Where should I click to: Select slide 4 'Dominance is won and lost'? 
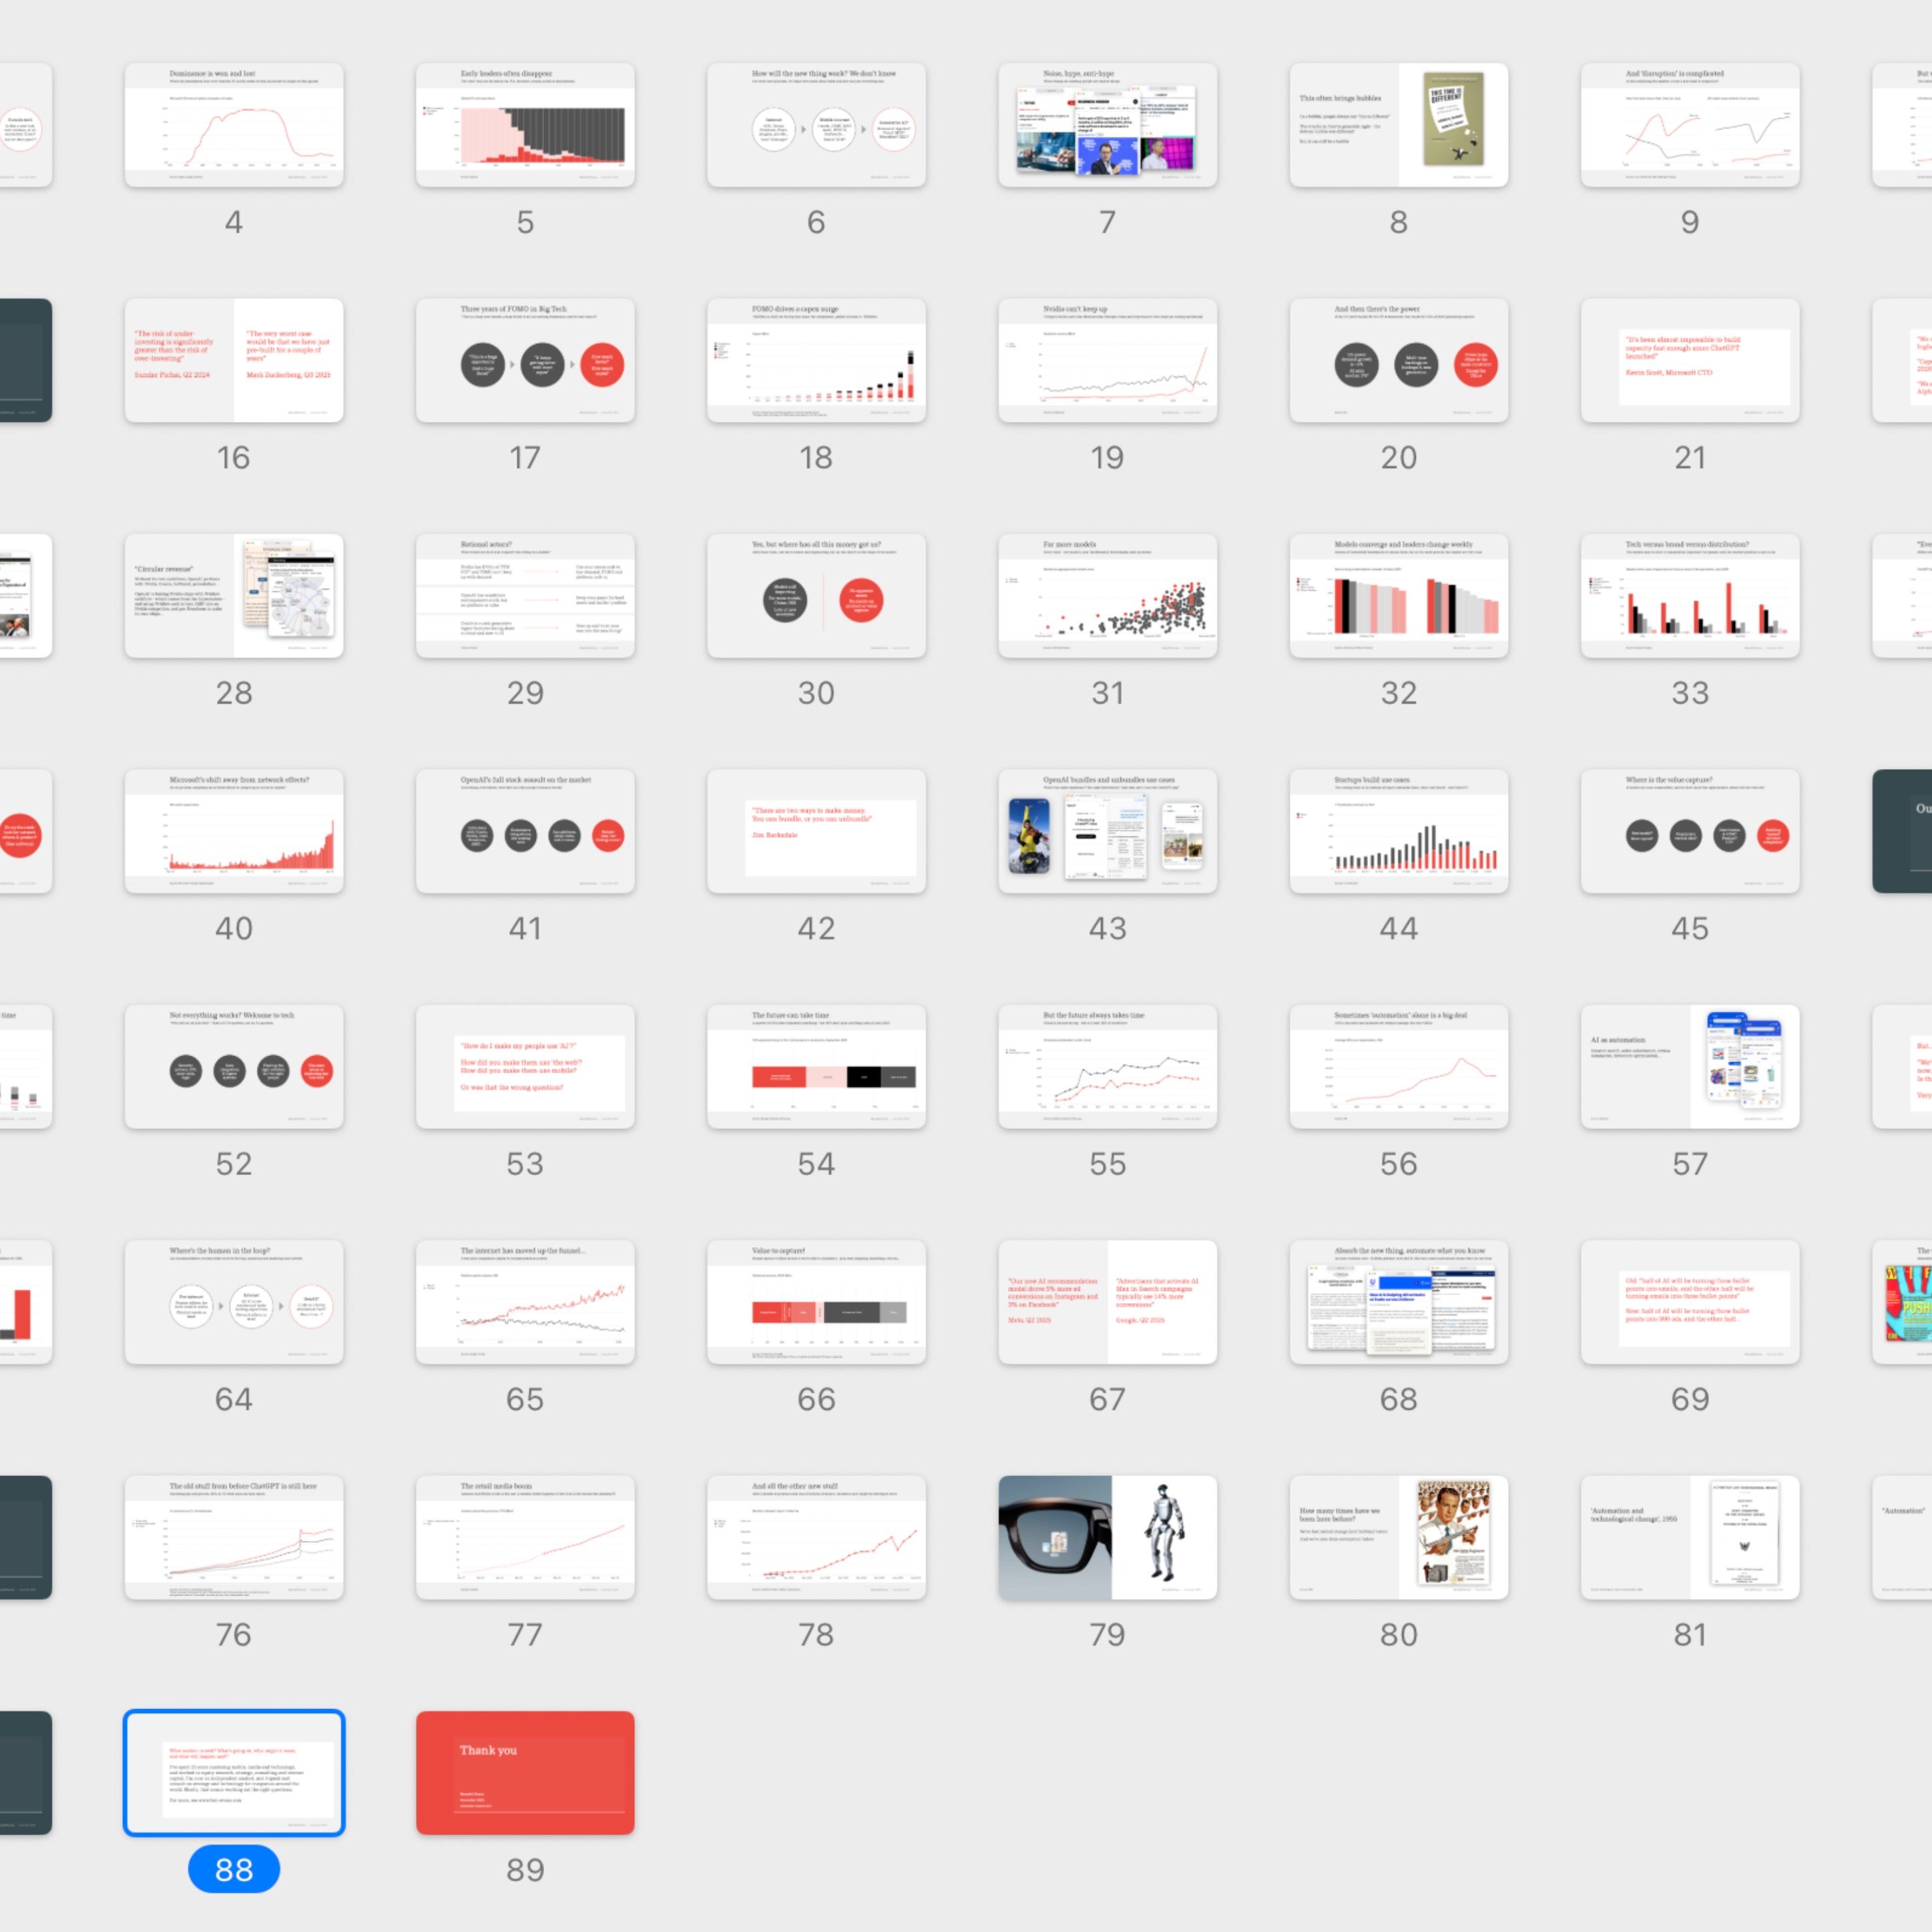point(233,124)
